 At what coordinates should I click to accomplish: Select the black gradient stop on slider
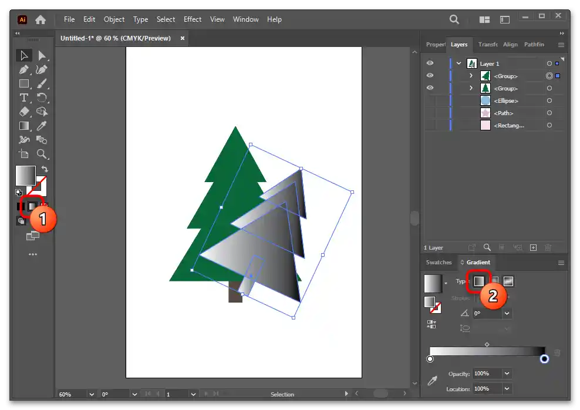coord(544,359)
